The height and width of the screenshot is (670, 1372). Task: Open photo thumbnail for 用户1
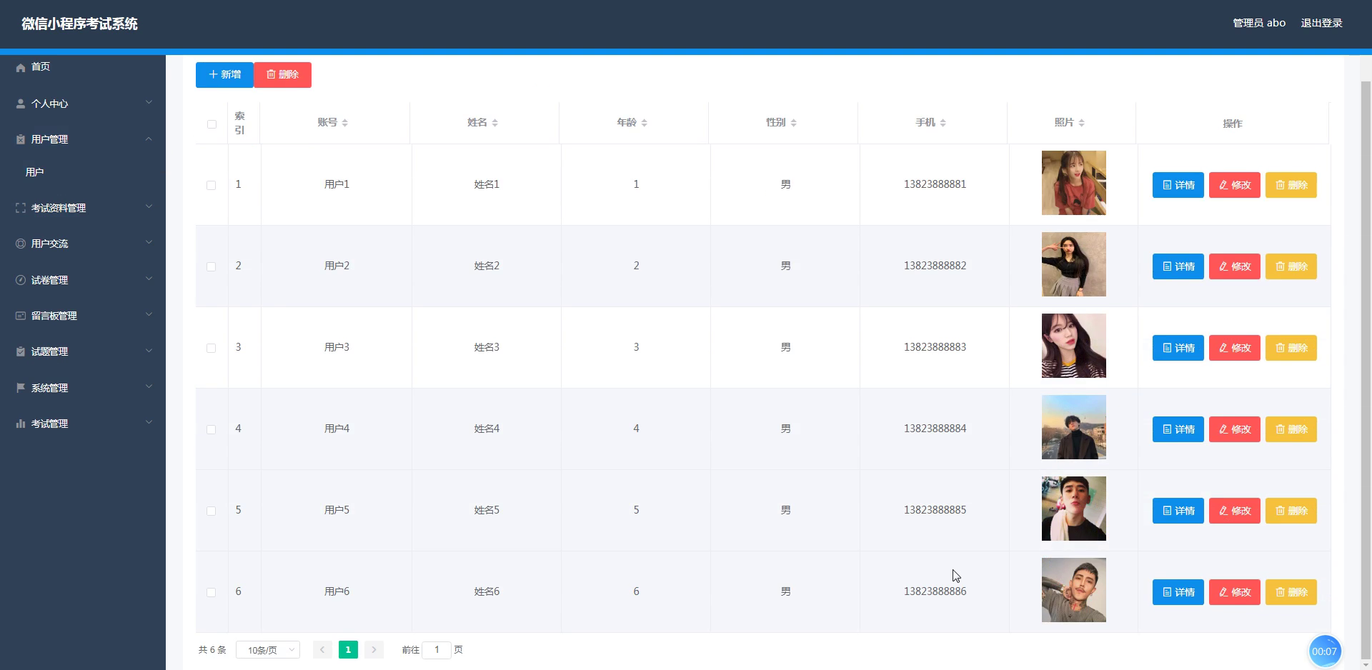pyautogui.click(x=1073, y=183)
